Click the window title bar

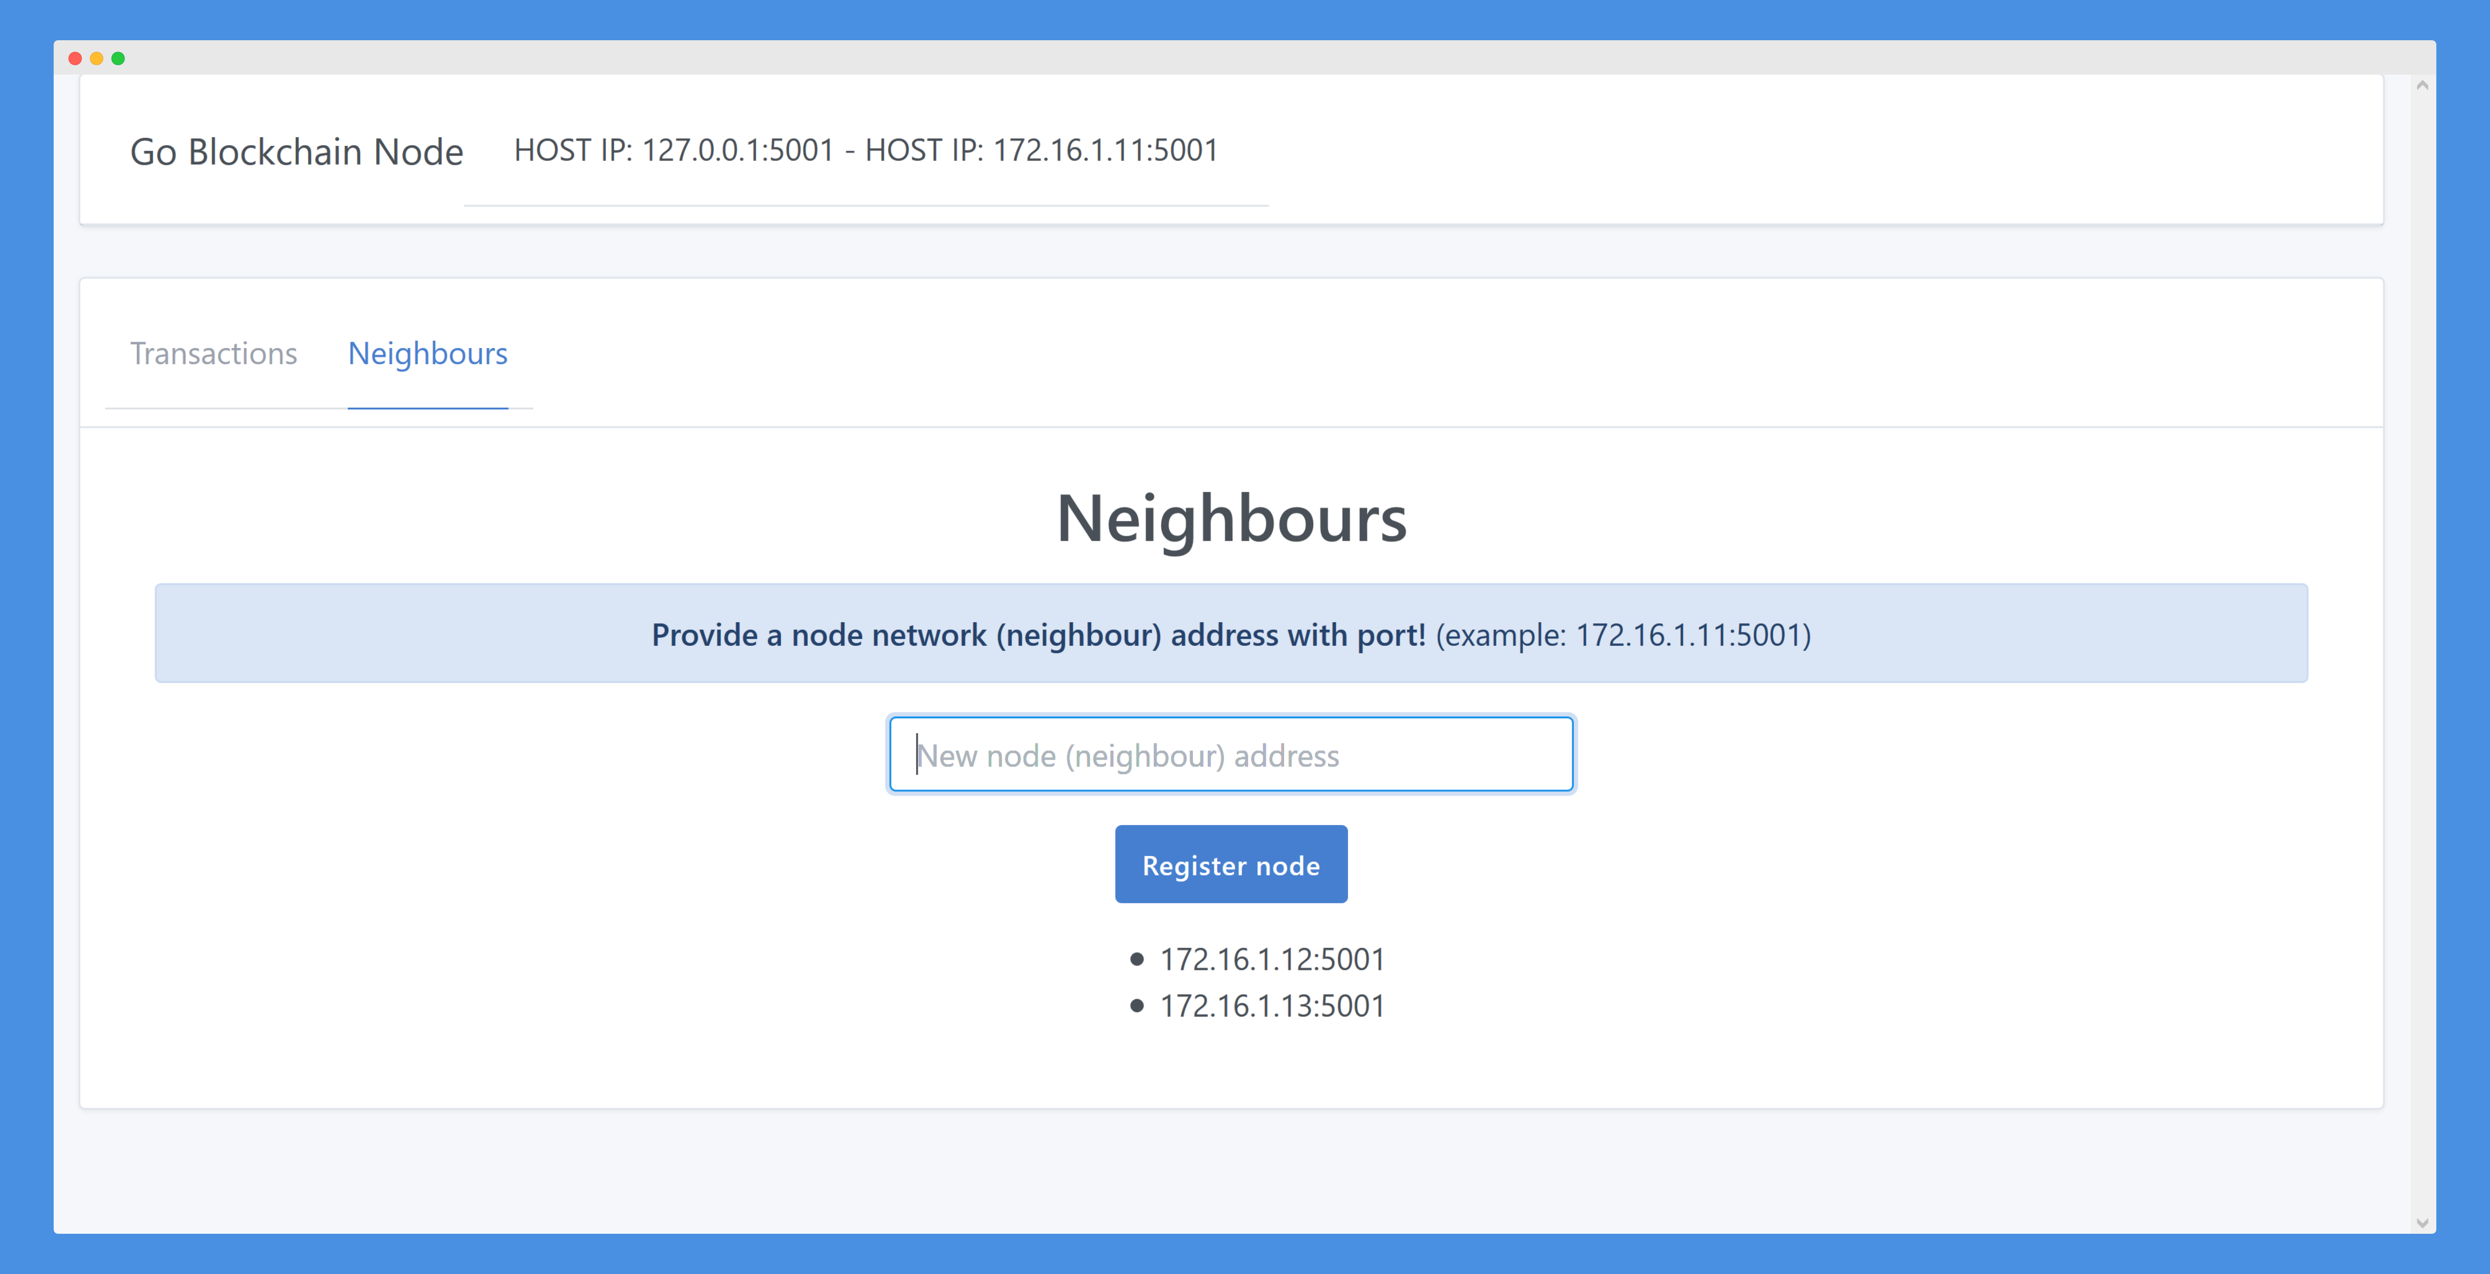1245,58
